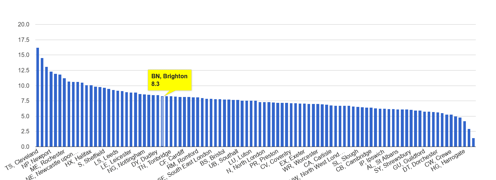The image size is (496, 180).
Task: Click the 10.0 y-axis value
Action: tap(24, 86)
